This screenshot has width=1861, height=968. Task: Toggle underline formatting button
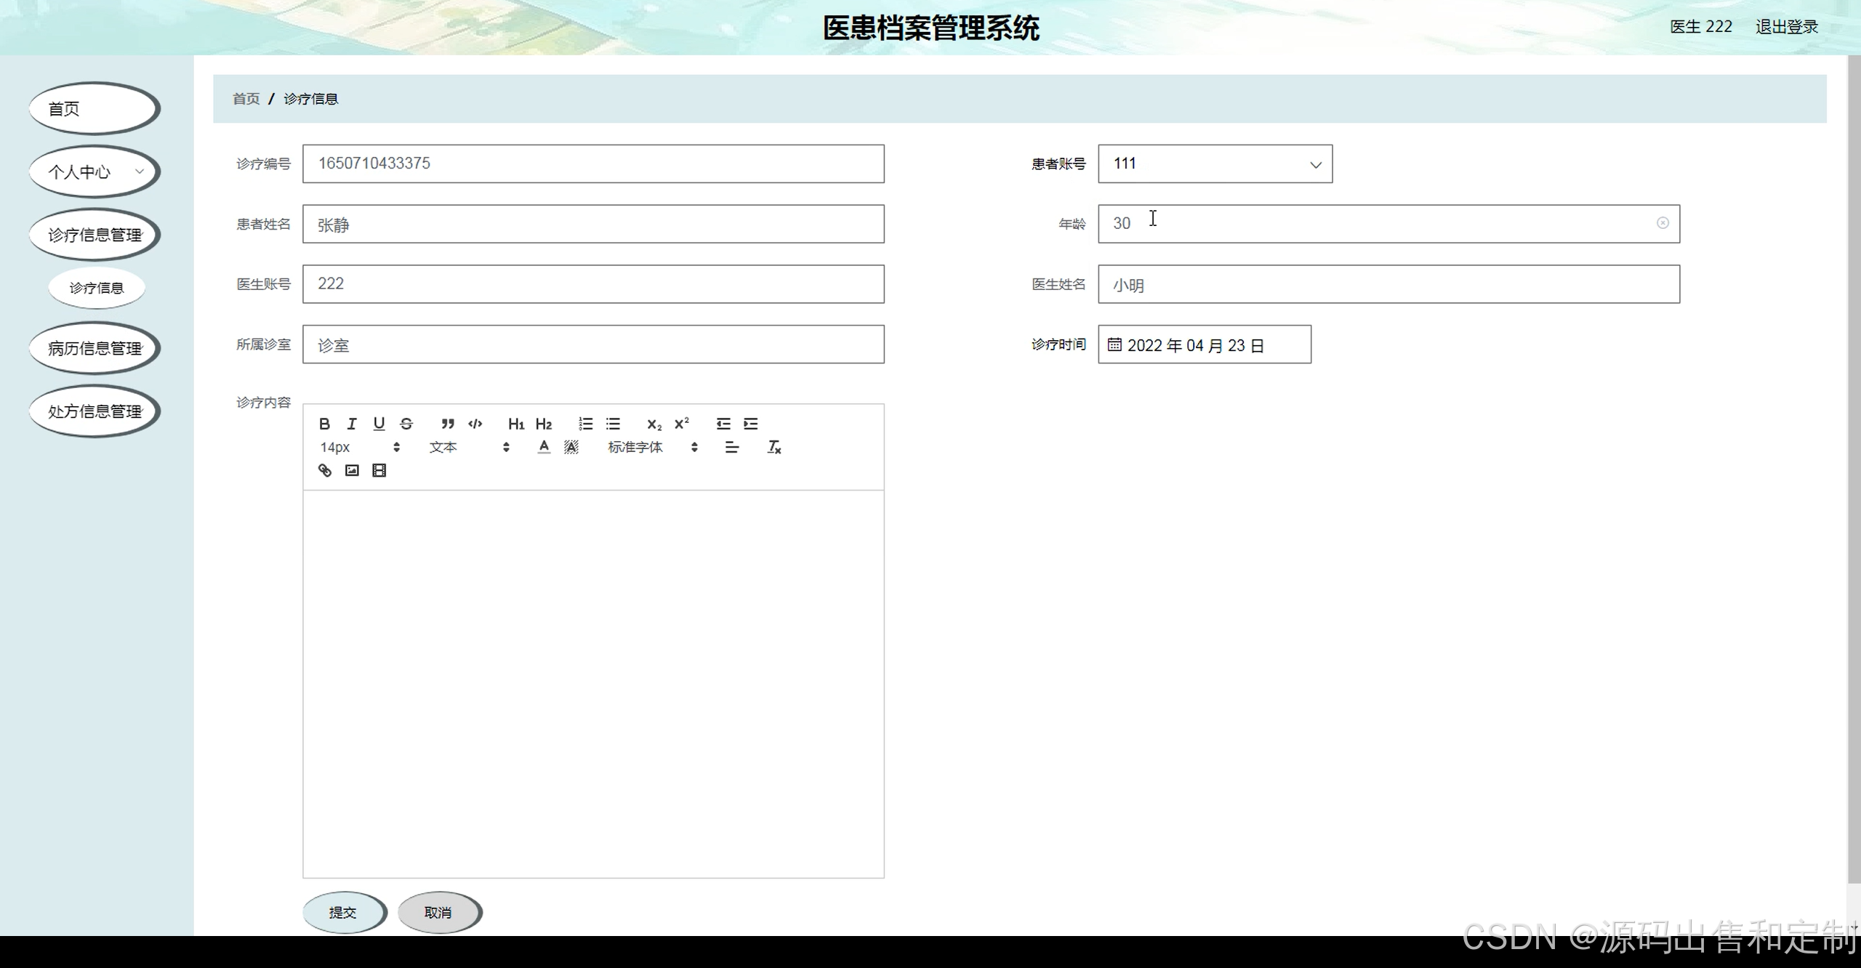[379, 424]
